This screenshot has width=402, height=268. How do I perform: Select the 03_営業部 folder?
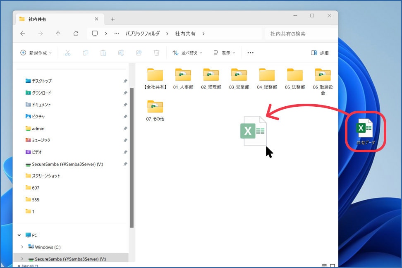tap(239, 79)
